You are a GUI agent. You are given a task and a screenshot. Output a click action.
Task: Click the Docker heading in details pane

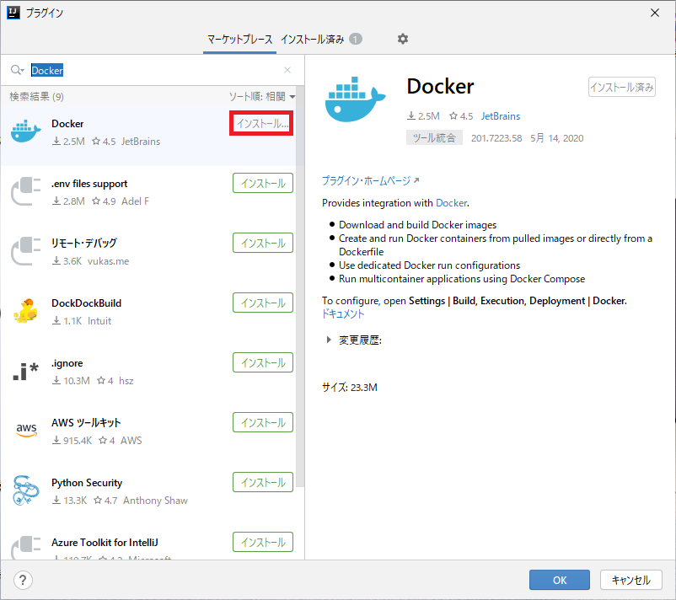[440, 86]
